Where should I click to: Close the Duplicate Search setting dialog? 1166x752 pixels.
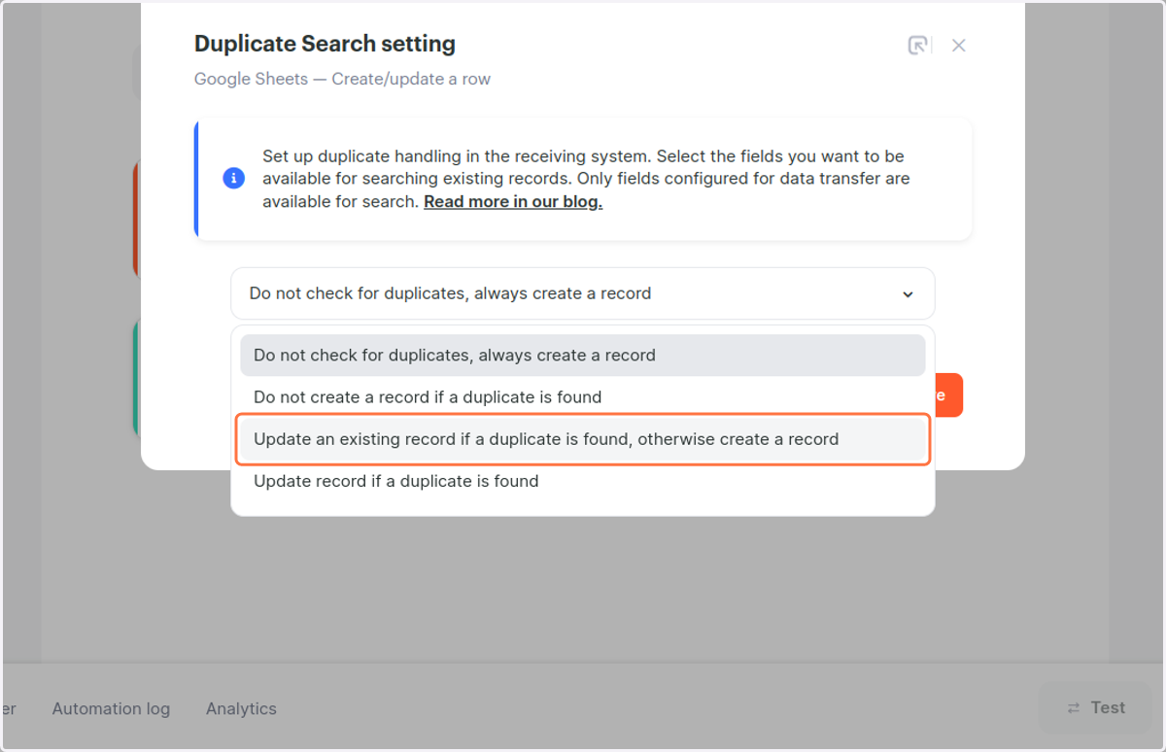(958, 46)
